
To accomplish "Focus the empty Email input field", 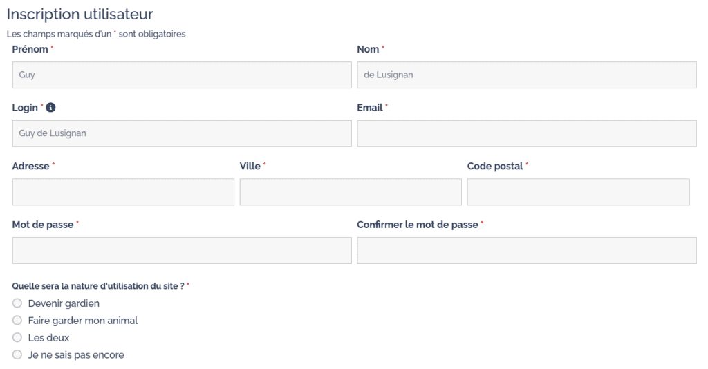I will click(x=526, y=133).
